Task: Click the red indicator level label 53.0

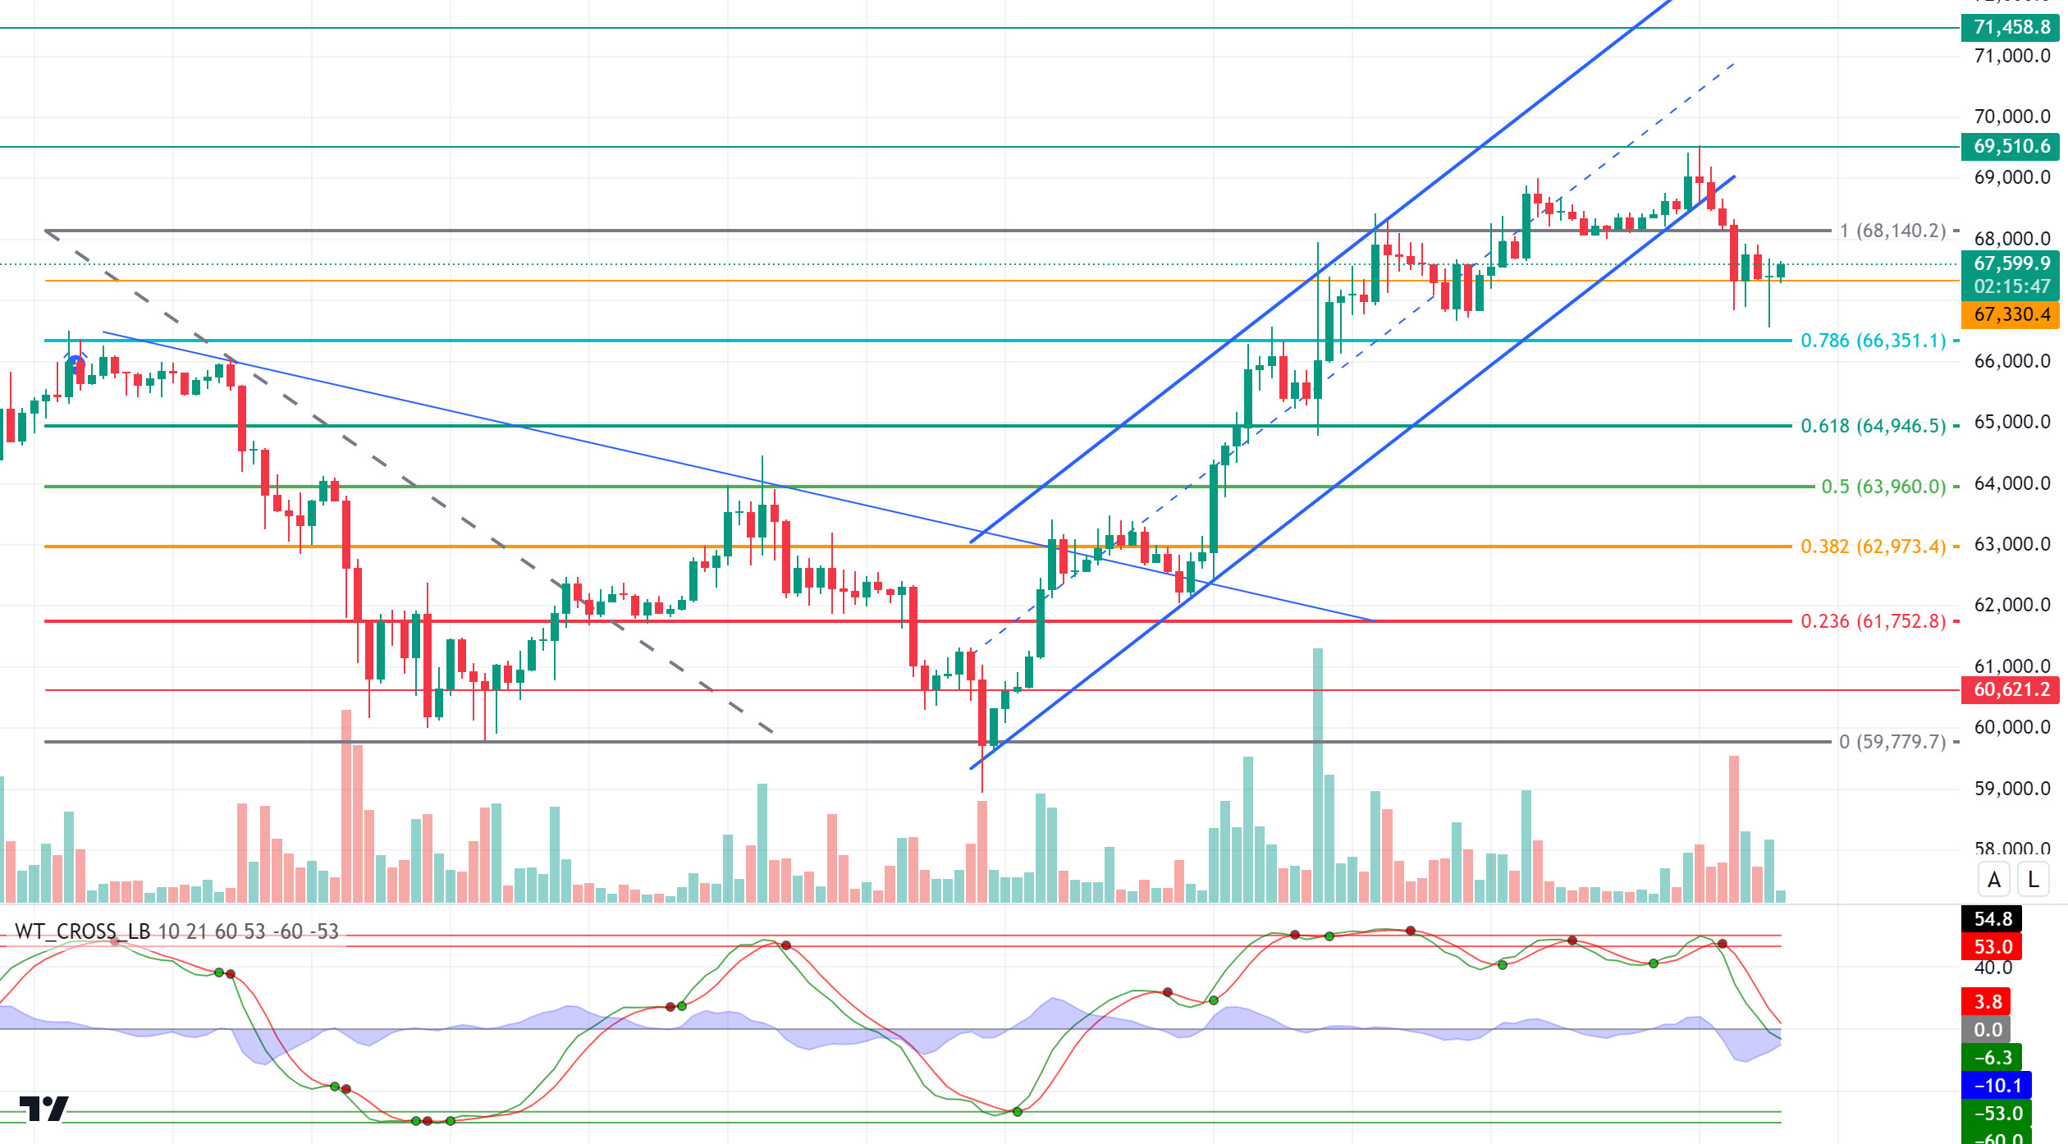Action: coord(1993,946)
